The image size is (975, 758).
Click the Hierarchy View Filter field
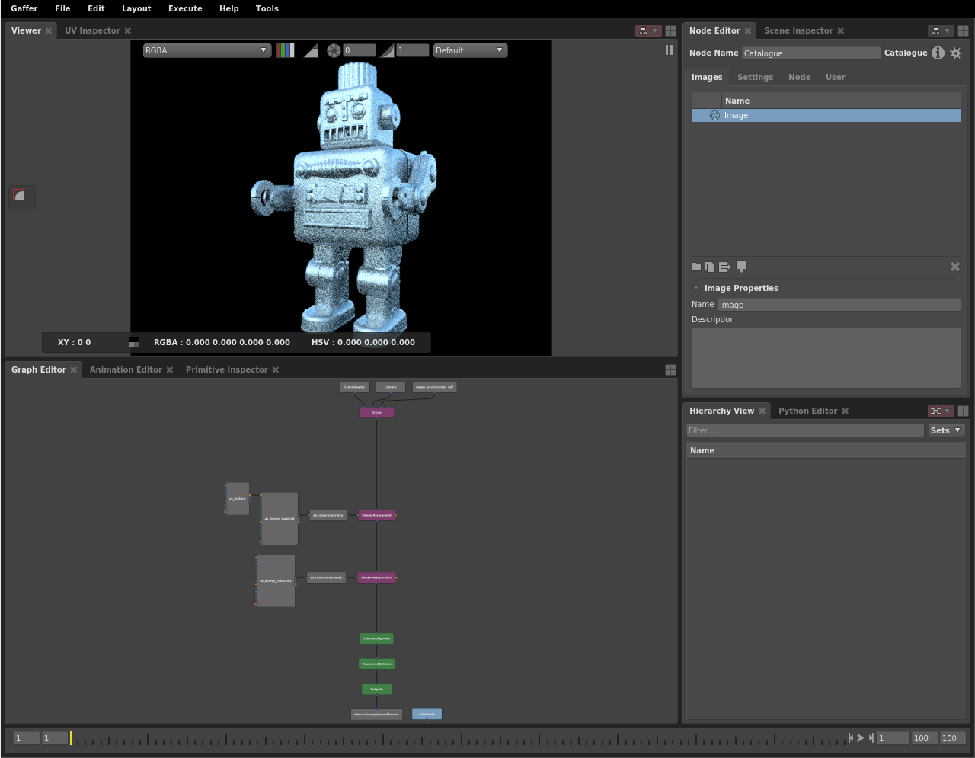[805, 430]
